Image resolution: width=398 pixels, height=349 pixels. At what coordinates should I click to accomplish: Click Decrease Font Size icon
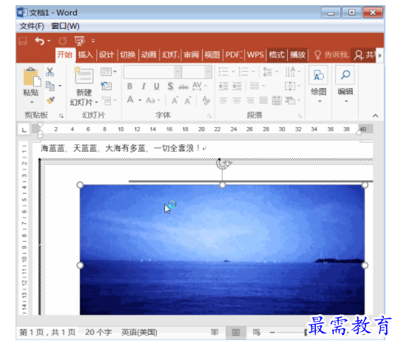[x=188, y=101]
